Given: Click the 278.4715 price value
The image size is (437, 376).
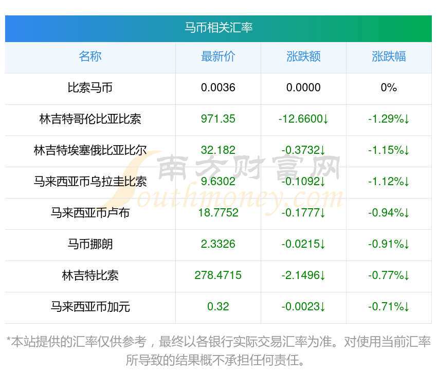Looking at the screenshot, I should point(218,275).
